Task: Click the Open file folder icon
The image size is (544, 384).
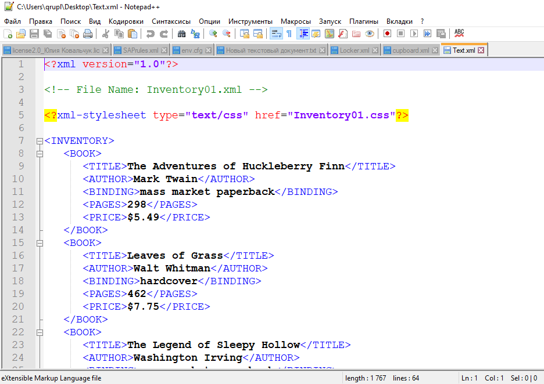Action: click(x=21, y=34)
